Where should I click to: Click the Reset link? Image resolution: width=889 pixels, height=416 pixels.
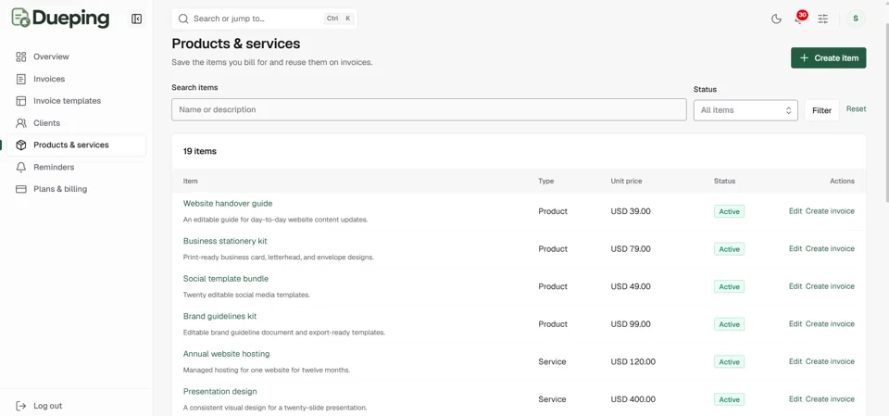[x=856, y=109]
